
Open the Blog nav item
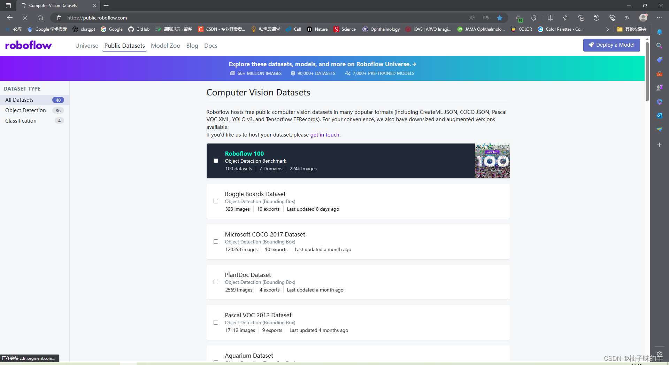coord(192,46)
